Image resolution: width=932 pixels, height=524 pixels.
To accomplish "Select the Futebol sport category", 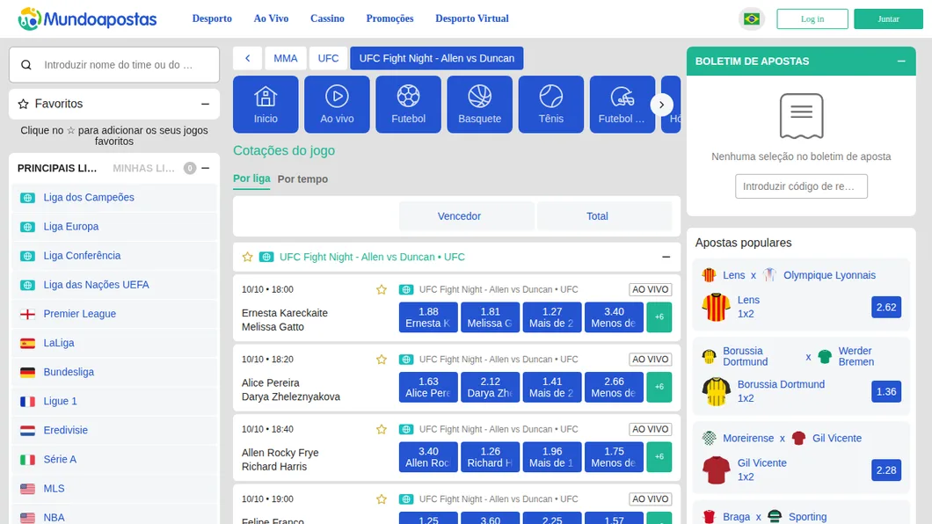I will 408,104.
